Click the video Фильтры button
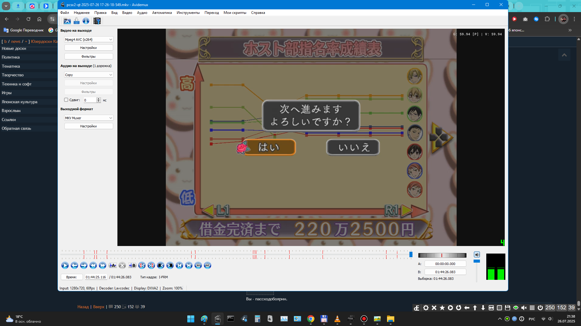The width and height of the screenshot is (581, 326). [88, 56]
